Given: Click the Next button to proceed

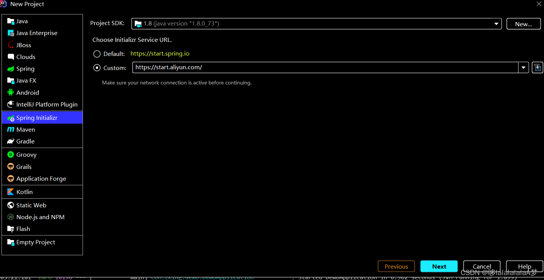Looking at the screenshot, I should [x=439, y=266].
